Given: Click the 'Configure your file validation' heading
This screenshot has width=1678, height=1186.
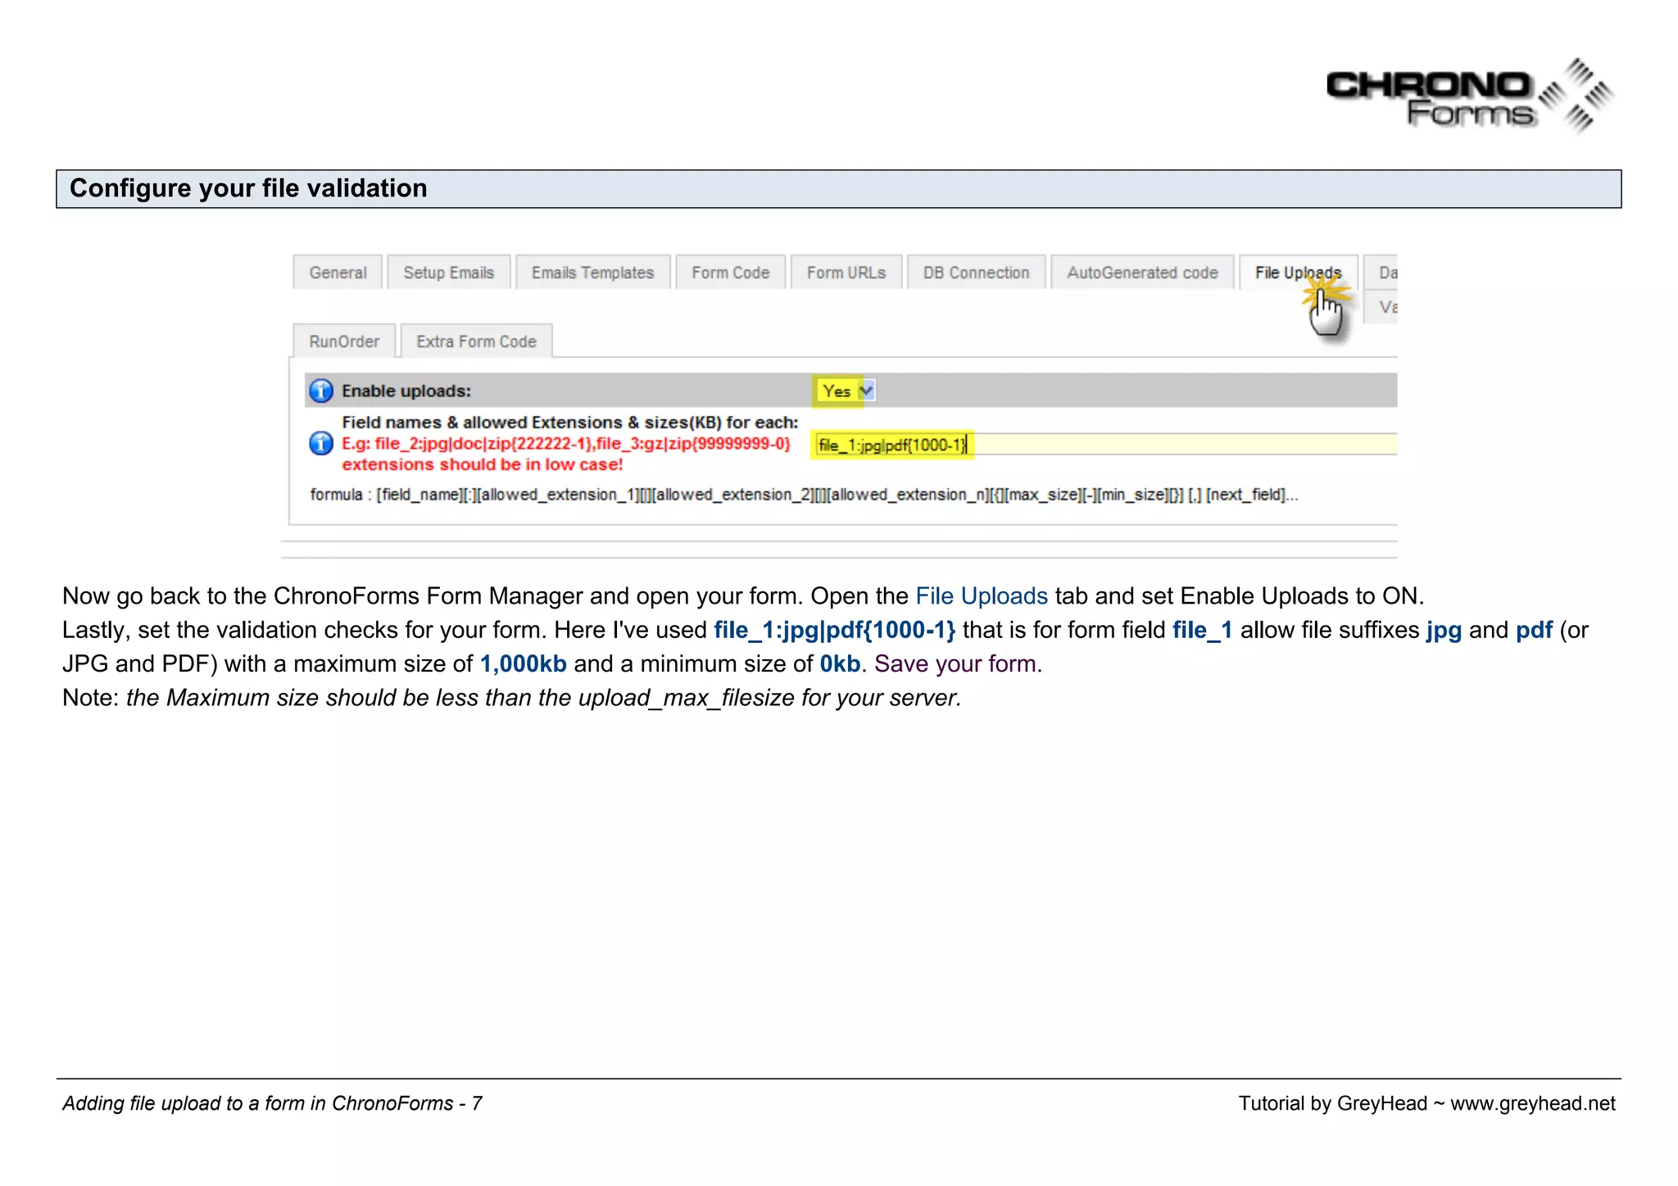Looking at the screenshot, I should pos(248,188).
